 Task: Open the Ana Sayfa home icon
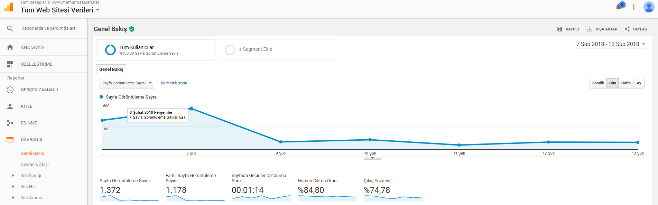[x=10, y=47]
